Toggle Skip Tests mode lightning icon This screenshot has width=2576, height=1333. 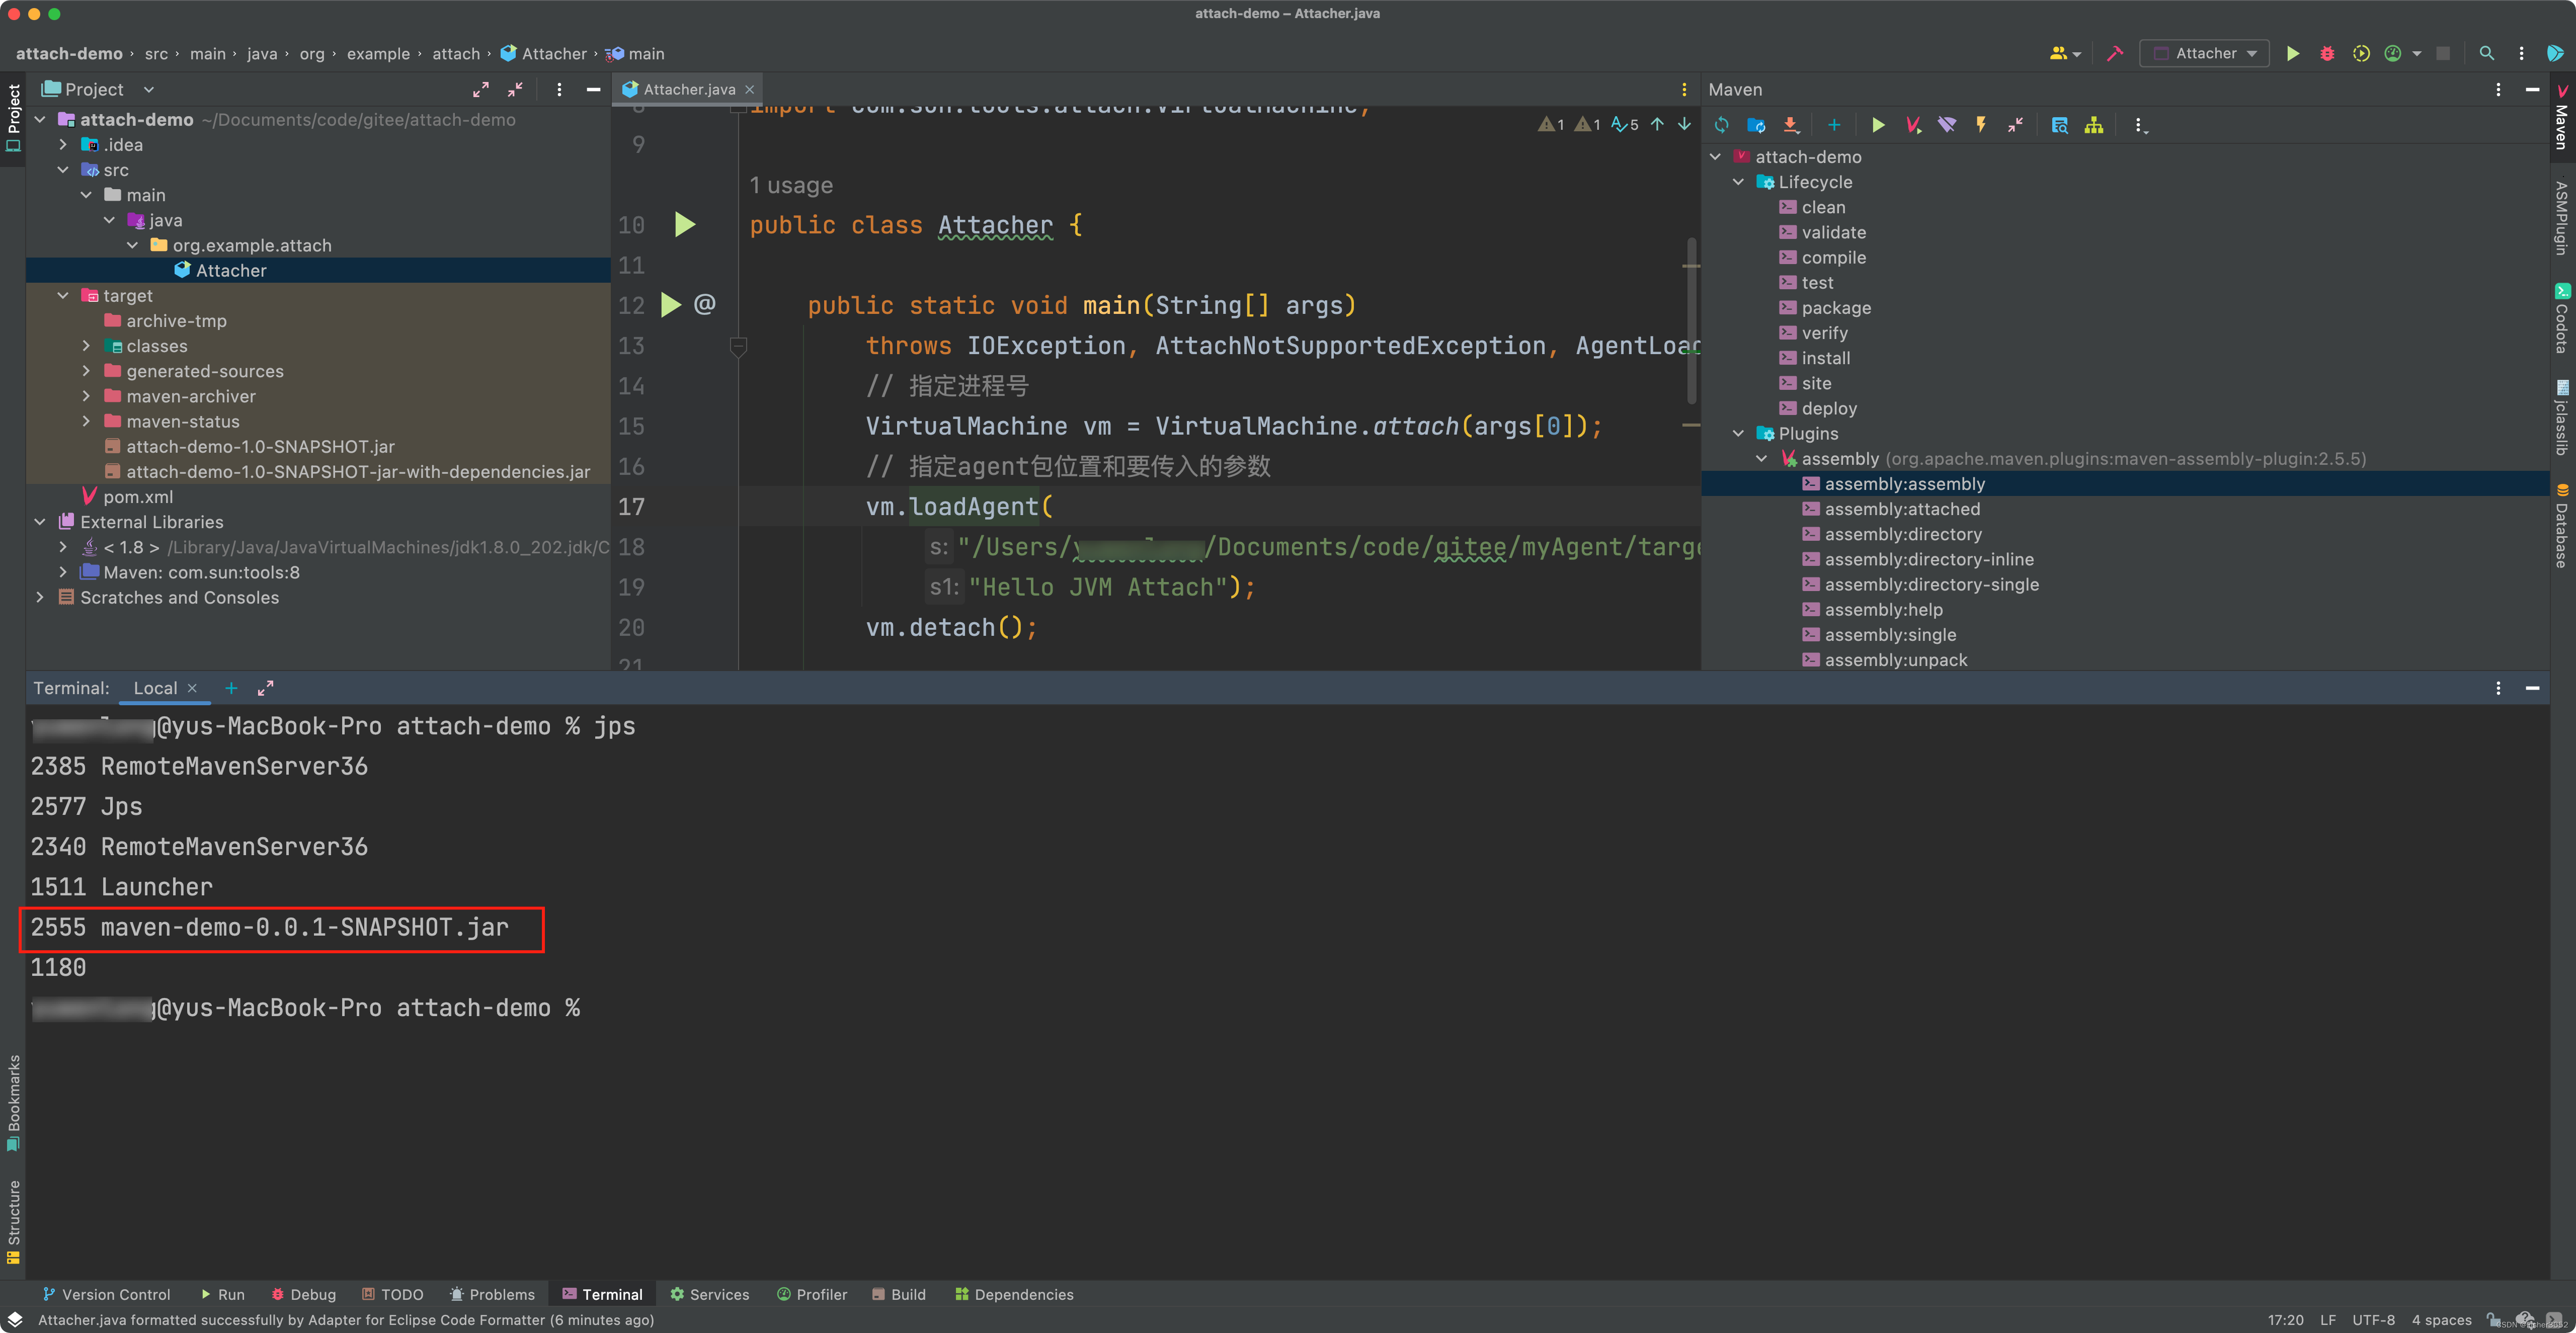click(1980, 125)
